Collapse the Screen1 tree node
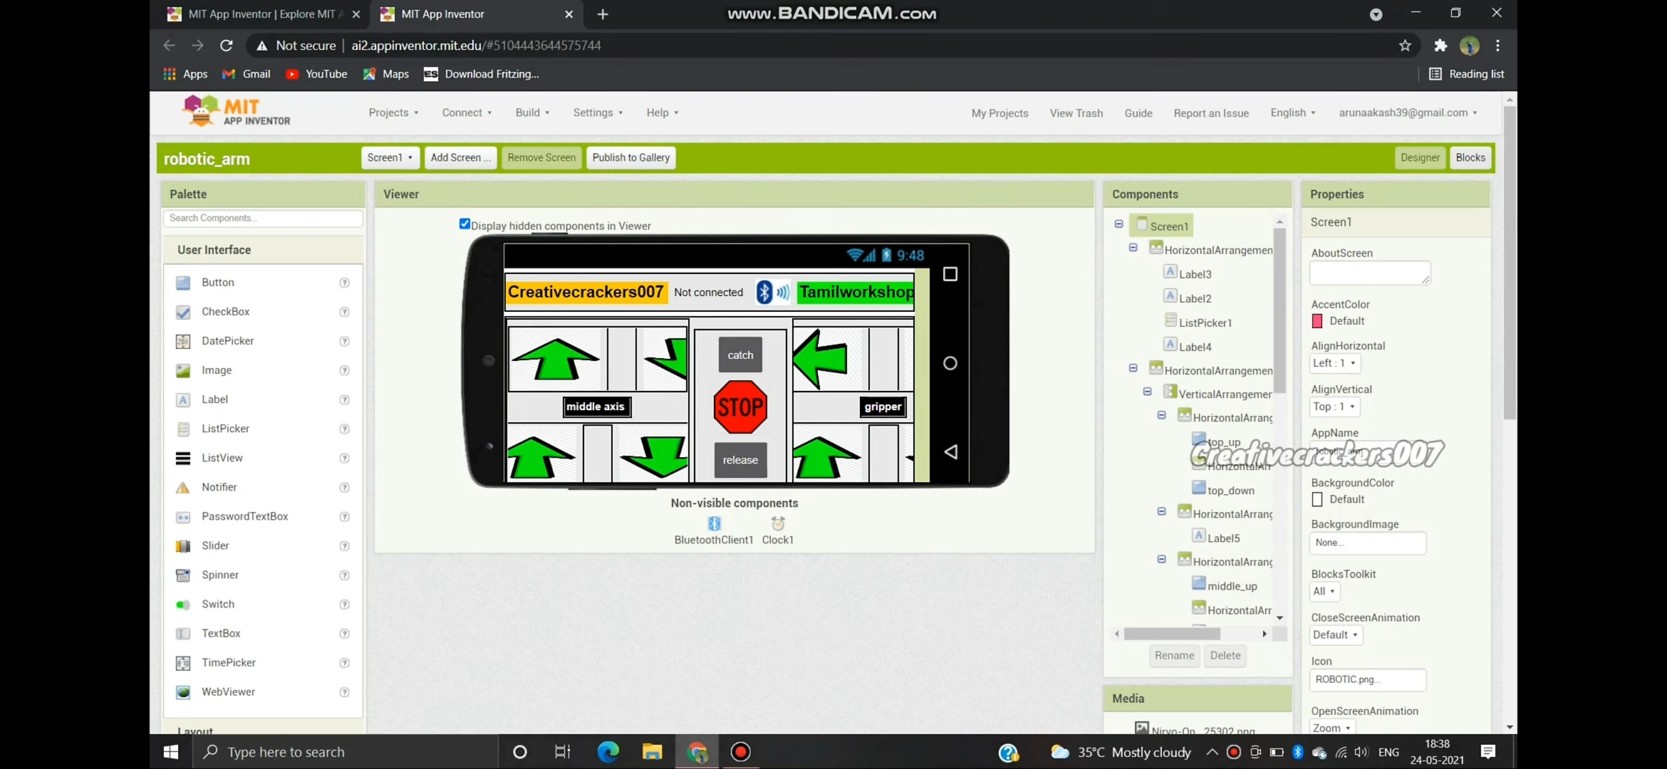1667x769 pixels. pos(1118,224)
